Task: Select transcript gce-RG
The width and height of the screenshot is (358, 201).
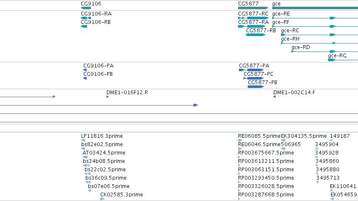Action: point(337,56)
